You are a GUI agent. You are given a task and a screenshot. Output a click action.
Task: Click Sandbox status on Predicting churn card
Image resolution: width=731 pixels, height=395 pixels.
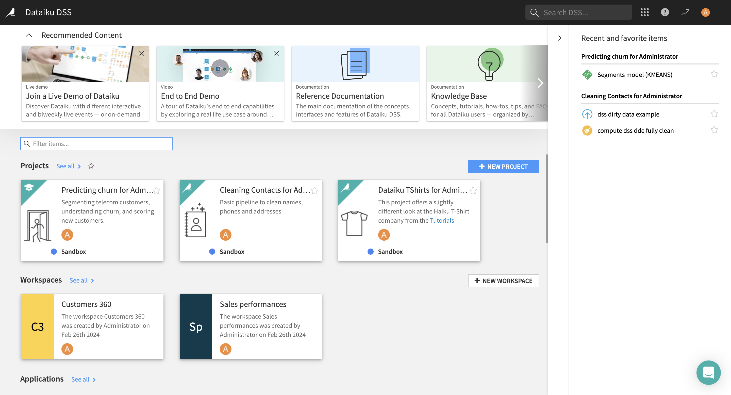click(x=68, y=251)
